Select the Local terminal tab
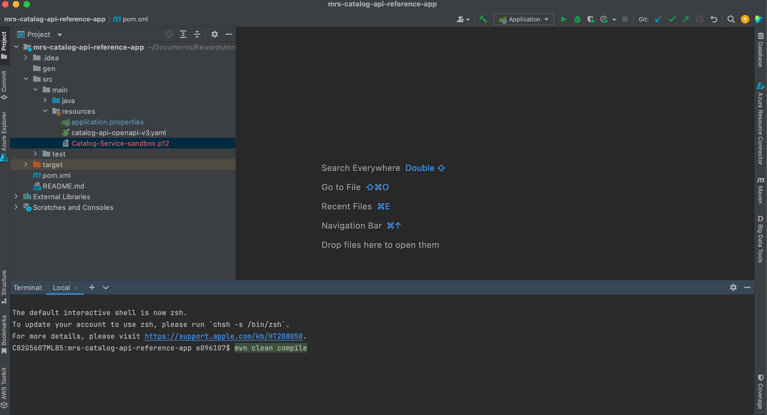 (61, 287)
